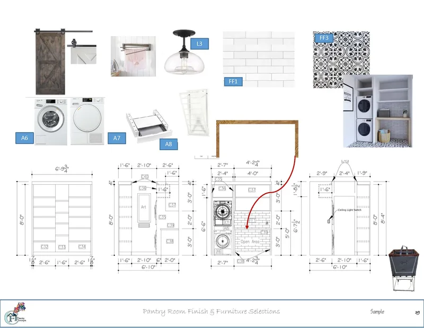The height and width of the screenshot is (328, 424).
Task: Select the laundry room 3D rendering
Action: [378, 111]
